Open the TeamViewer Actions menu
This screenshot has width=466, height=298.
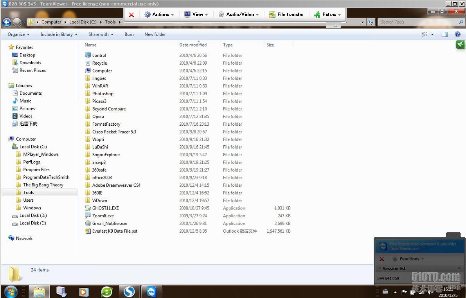pos(159,14)
